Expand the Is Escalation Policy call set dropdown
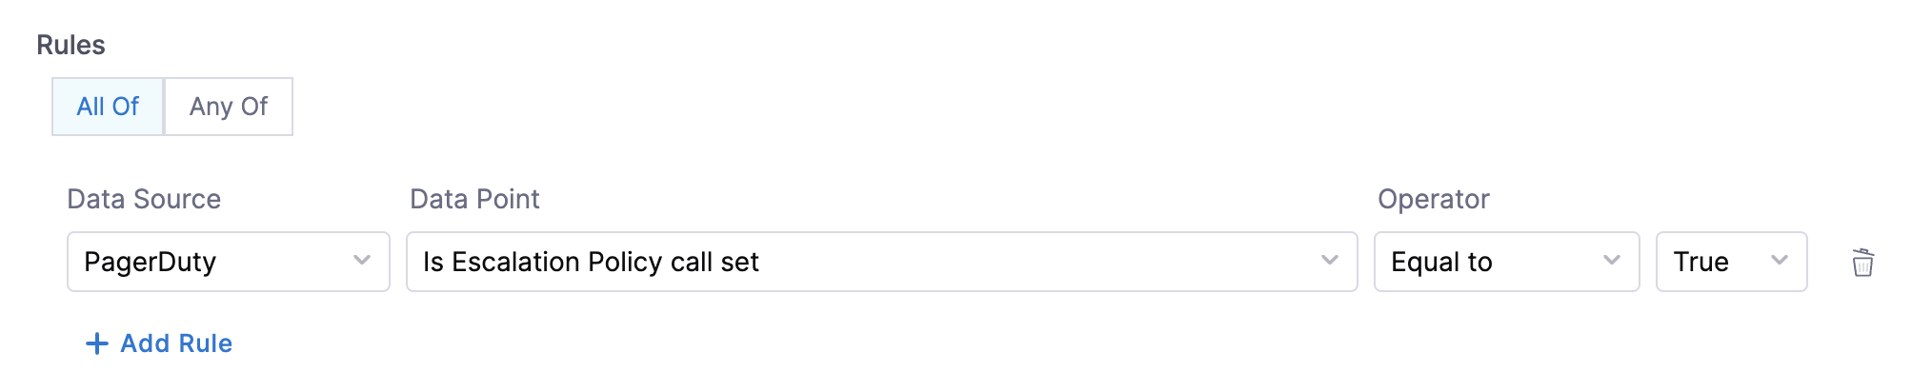This screenshot has width=1932, height=392. click(881, 262)
